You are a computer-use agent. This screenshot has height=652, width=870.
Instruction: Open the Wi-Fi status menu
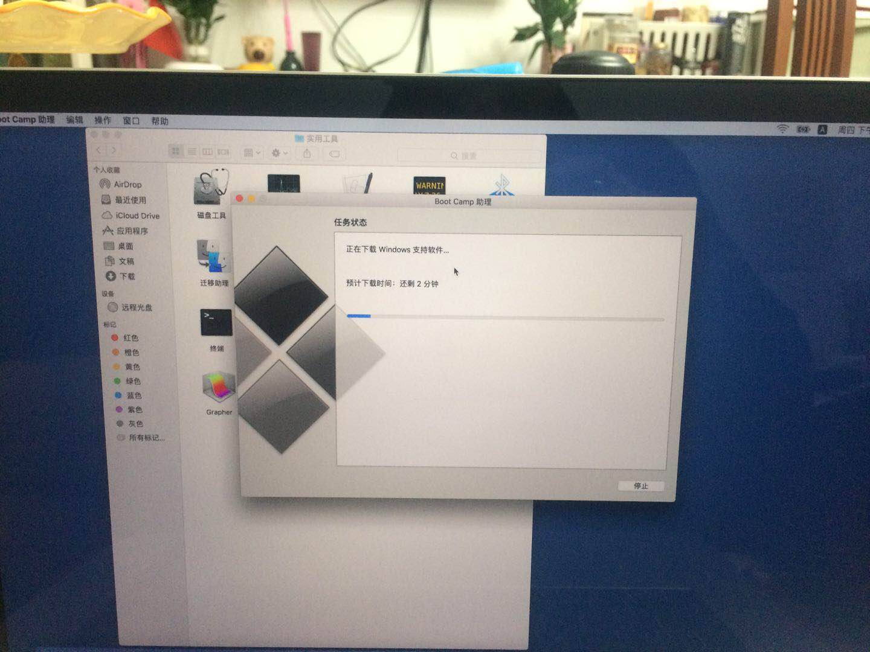tap(782, 129)
